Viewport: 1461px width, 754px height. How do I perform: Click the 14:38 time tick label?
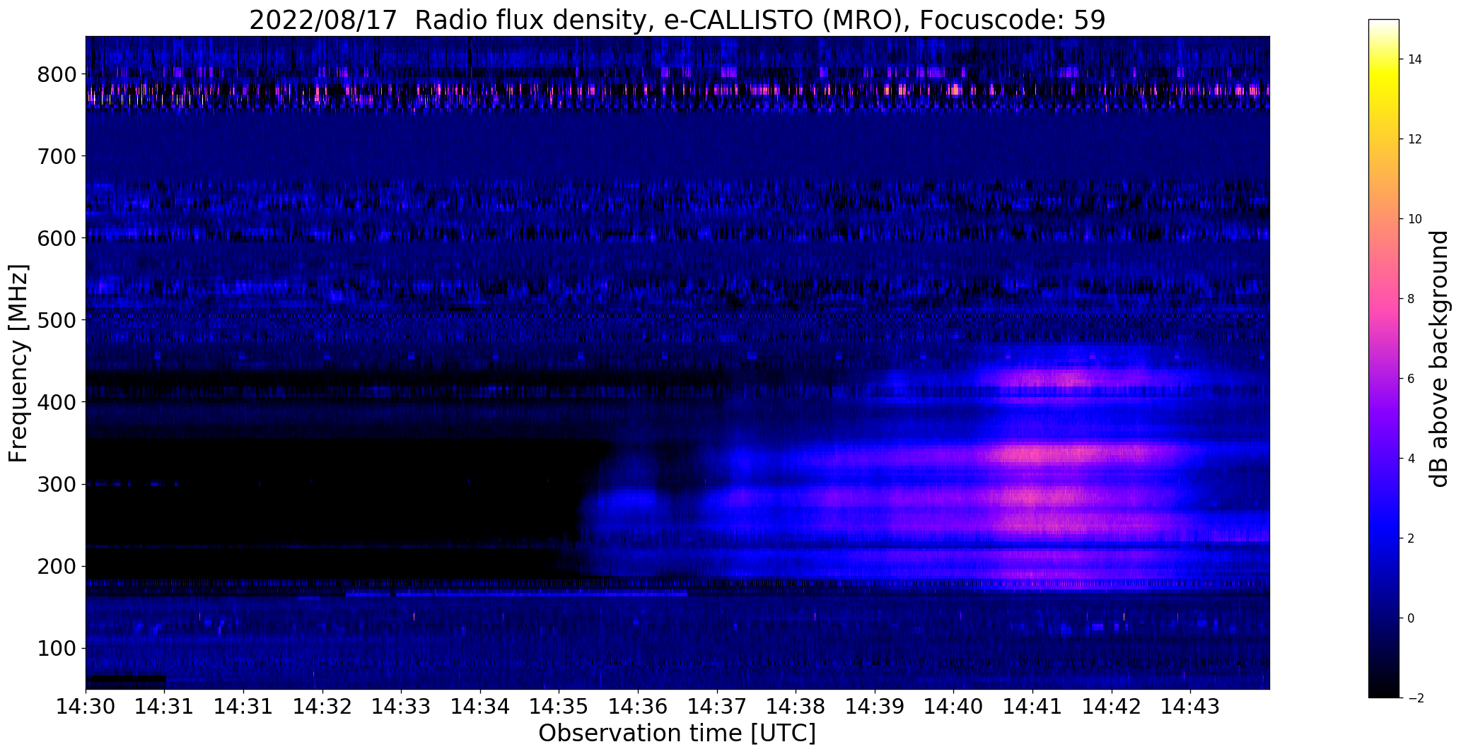click(x=796, y=707)
